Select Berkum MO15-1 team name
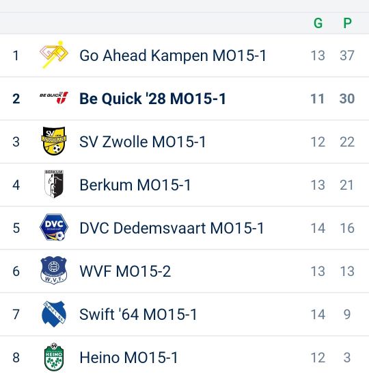The height and width of the screenshot is (374, 369). pos(135,185)
